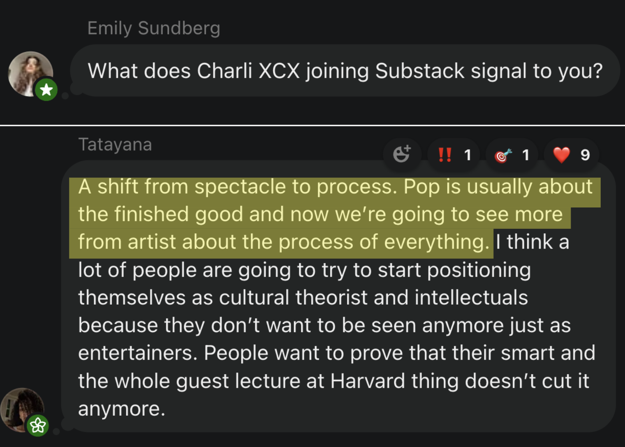The height and width of the screenshot is (447, 625).
Task: Click the green star badge on Emily's avatar
Action: tap(46, 89)
